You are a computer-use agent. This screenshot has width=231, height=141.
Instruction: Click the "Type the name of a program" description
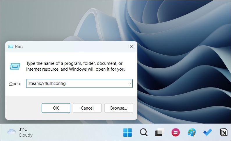click(76, 66)
